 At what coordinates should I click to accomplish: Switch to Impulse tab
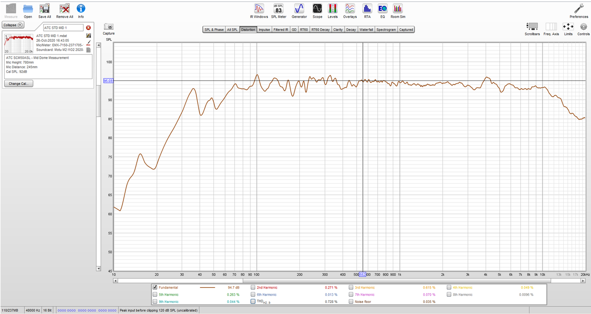(264, 30)
